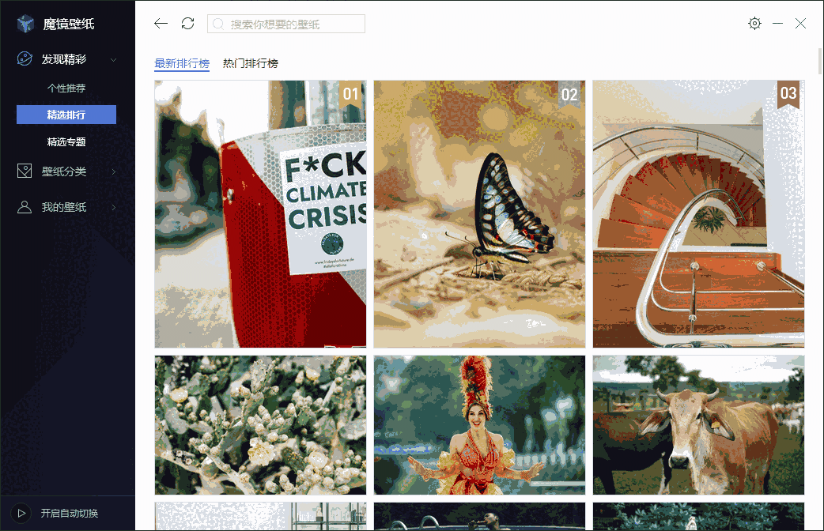Click the refresh icon
Image resolution: width=824 pixels, height=531 pixels.
(187, 24)
